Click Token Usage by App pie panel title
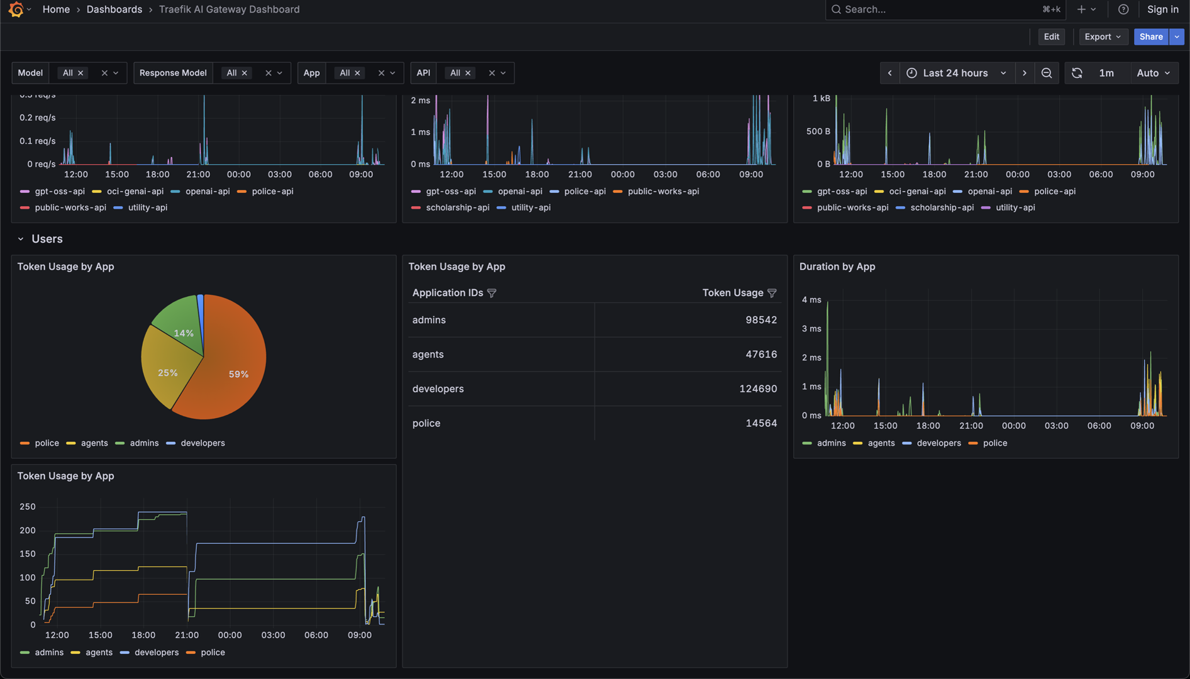This screenshot has width=1190, height=679. coord(65,267)
